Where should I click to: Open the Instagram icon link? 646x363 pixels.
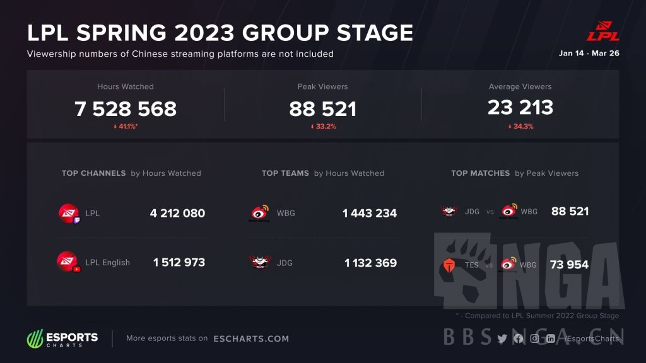pyautogui.click(x=534, y=338)
